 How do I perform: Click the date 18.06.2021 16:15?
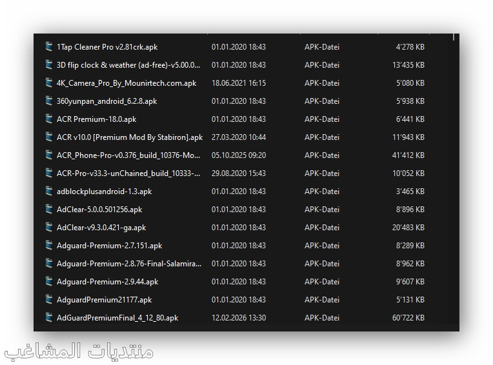[x=239, y=83]
